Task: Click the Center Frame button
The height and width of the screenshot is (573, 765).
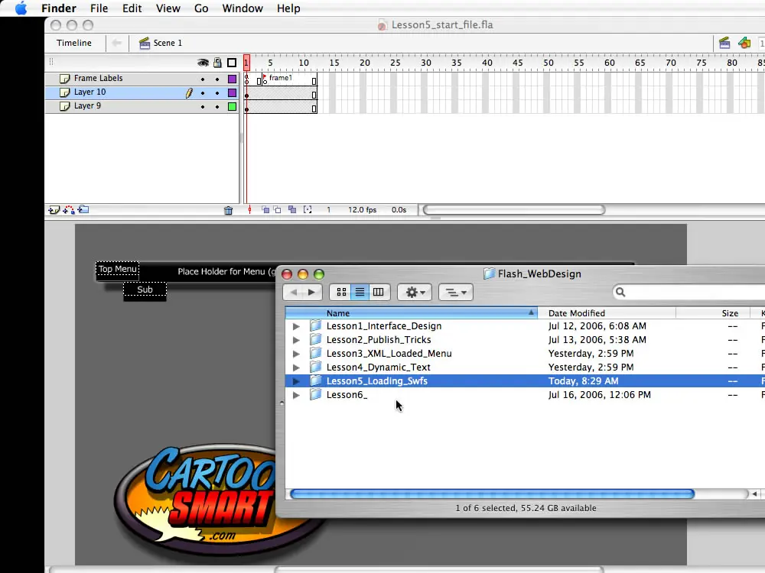Action: pyautogui.click(x=250, y=210)
